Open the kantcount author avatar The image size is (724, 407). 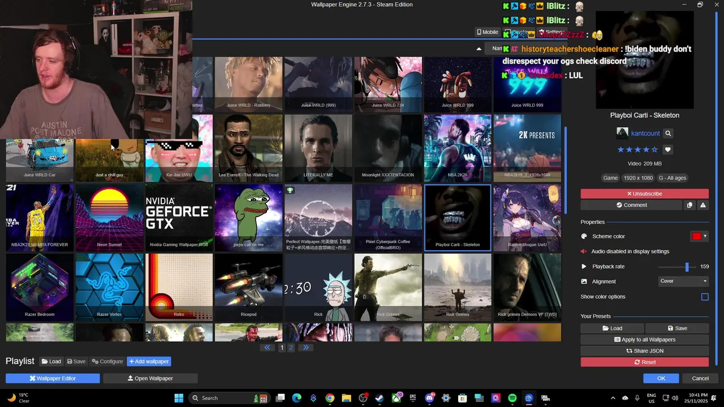click(x=622, y=133)
